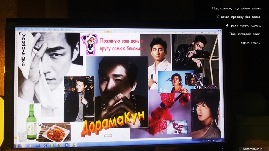Select the small warrior with sword image
The width and height of the screenshot is (269, 151).
pos(194,79)
